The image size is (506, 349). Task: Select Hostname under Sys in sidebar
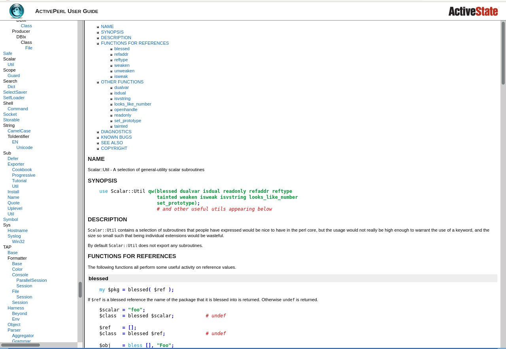(17, 230)
